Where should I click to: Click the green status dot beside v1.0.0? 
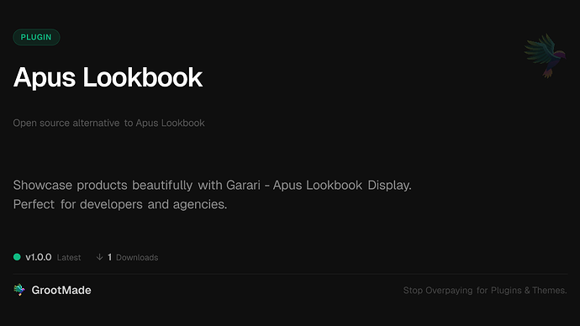17,257
